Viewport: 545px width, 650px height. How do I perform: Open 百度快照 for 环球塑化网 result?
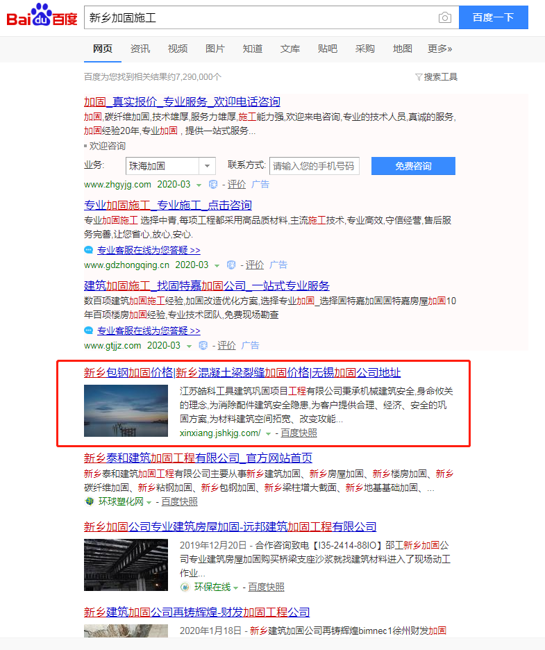pos(179,501)
